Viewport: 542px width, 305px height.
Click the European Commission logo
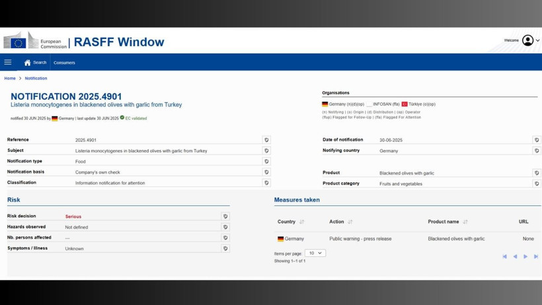click(35, 41)
